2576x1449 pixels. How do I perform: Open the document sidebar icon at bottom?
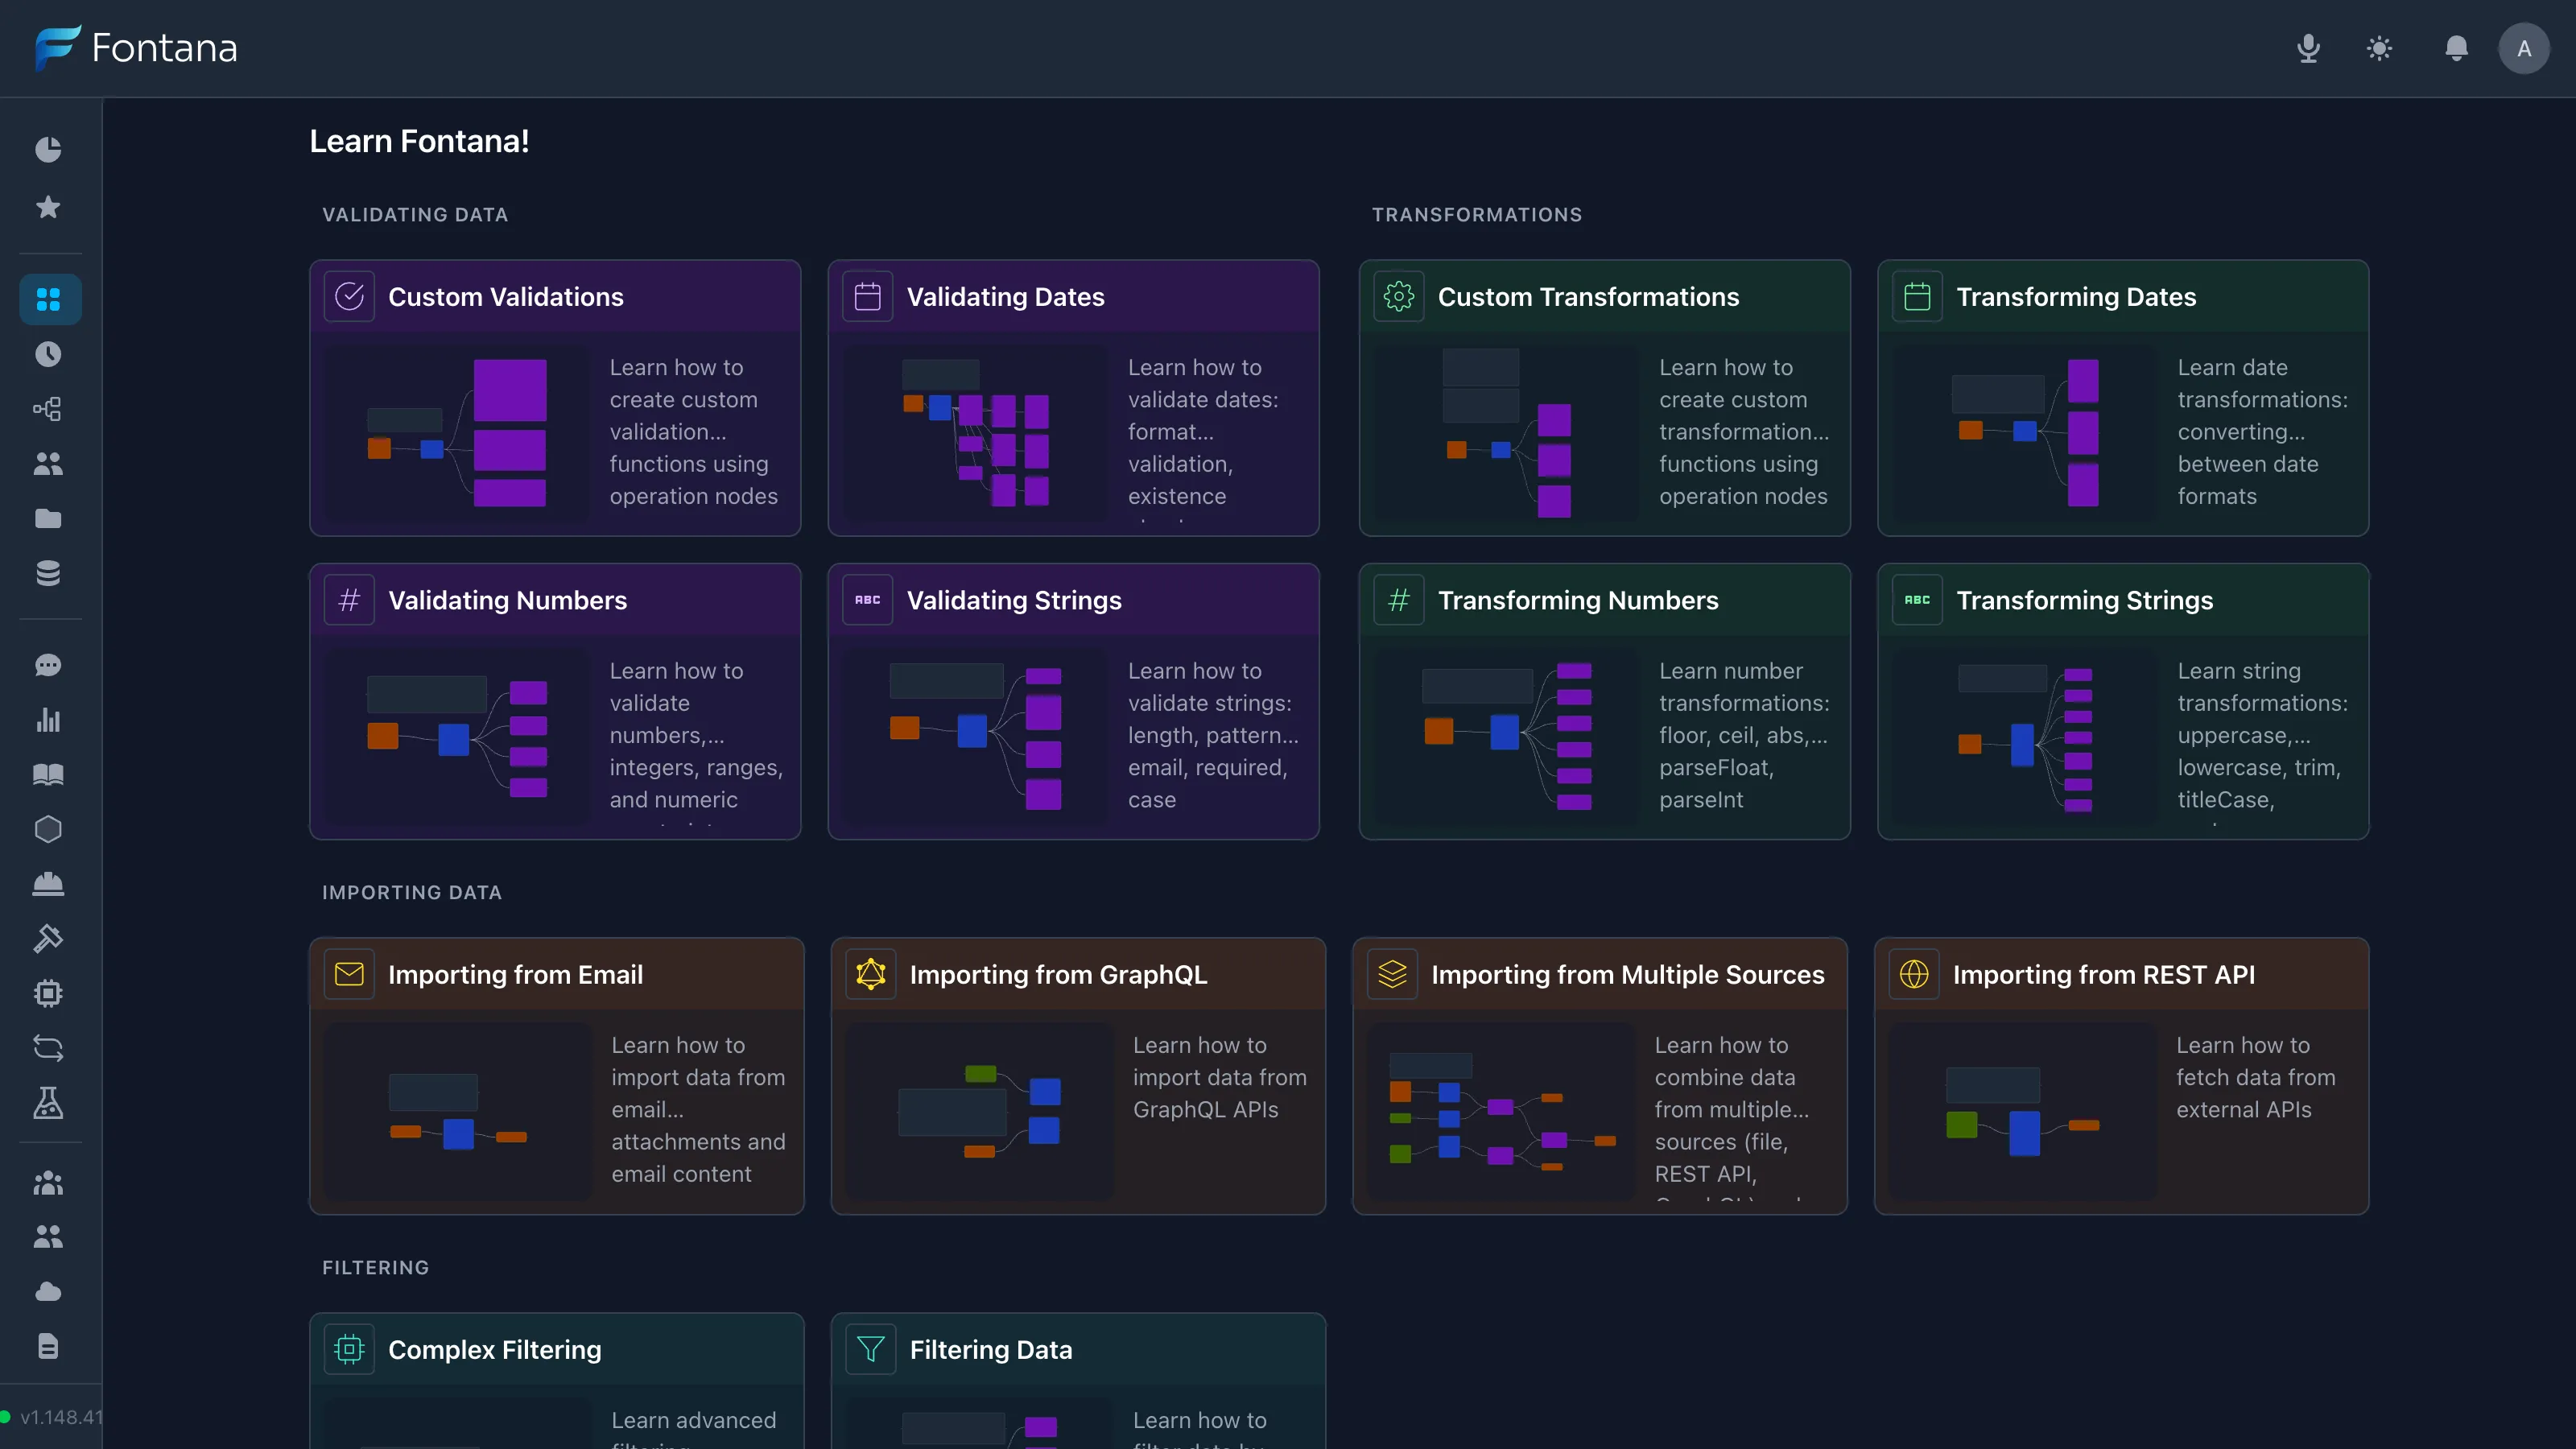point(48,1346)
